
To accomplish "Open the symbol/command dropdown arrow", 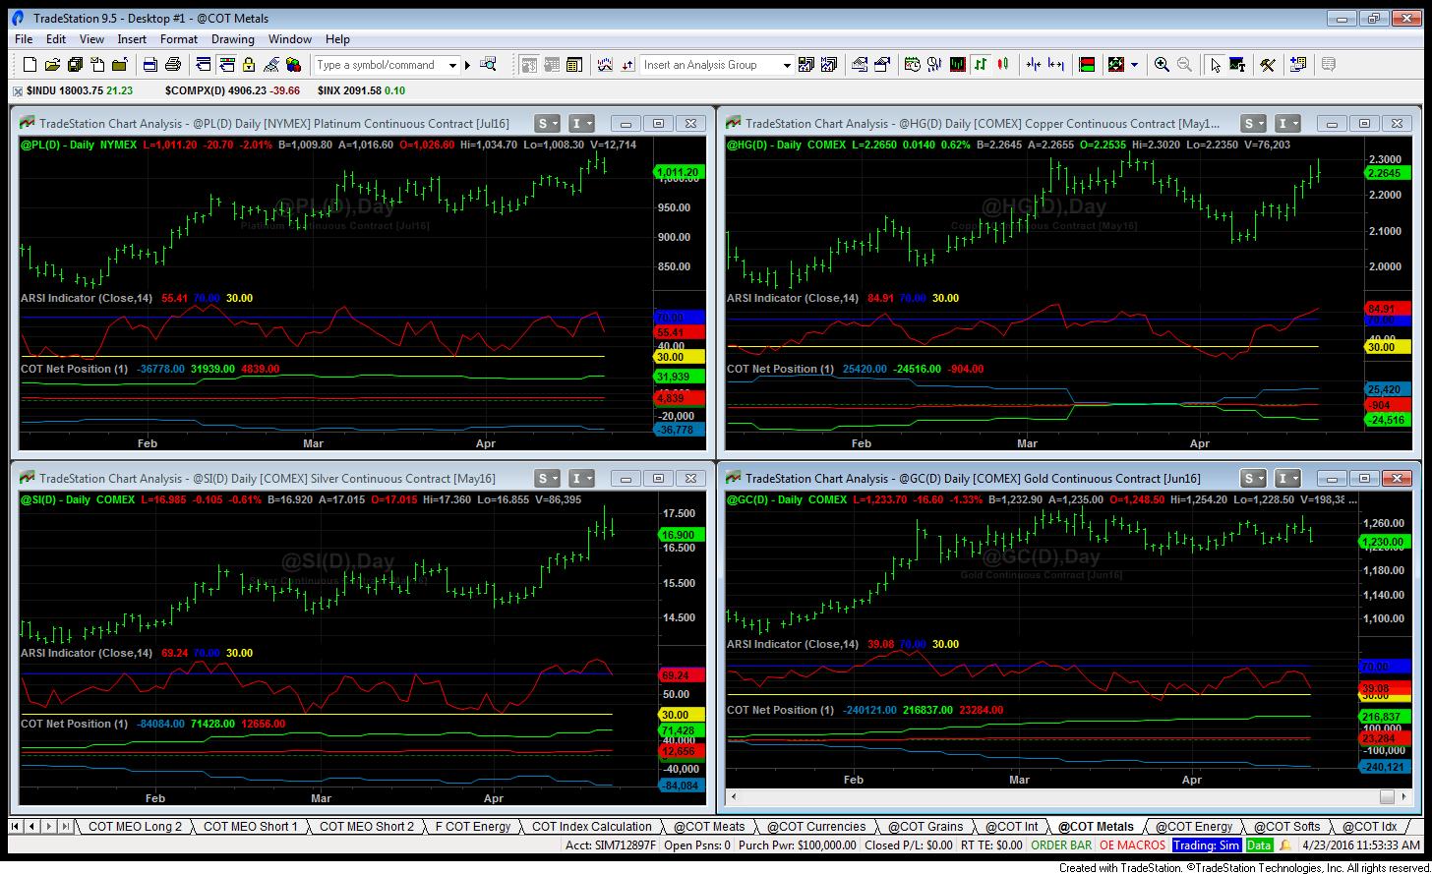I will coord(452,65).
